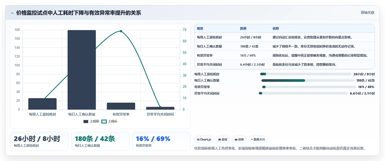Click the description starting 减少了规格不一致
385x161 pixels.
314,46
